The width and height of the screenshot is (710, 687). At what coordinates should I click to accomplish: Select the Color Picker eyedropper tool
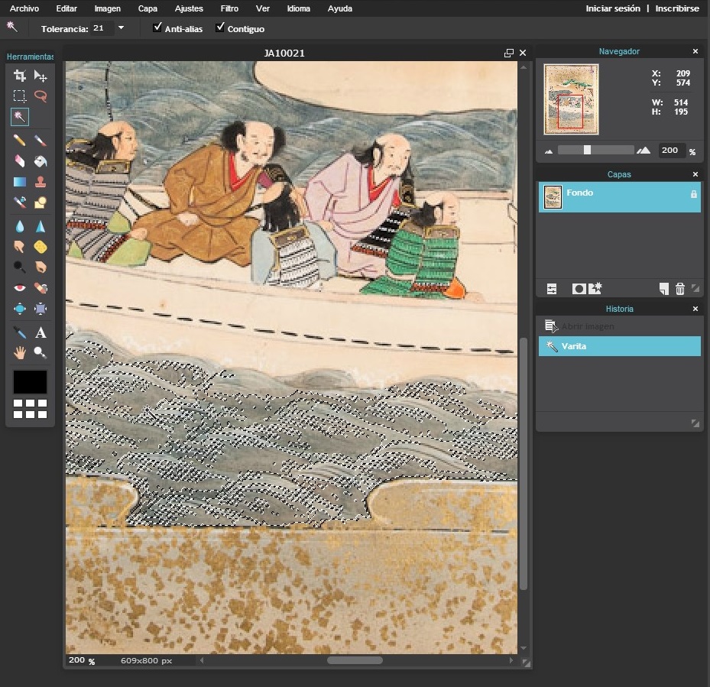pyautogui.click(x=19, y=332)
